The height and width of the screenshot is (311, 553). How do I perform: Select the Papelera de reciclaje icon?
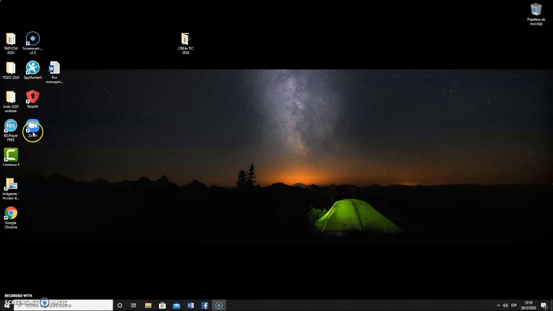point(536,15)
